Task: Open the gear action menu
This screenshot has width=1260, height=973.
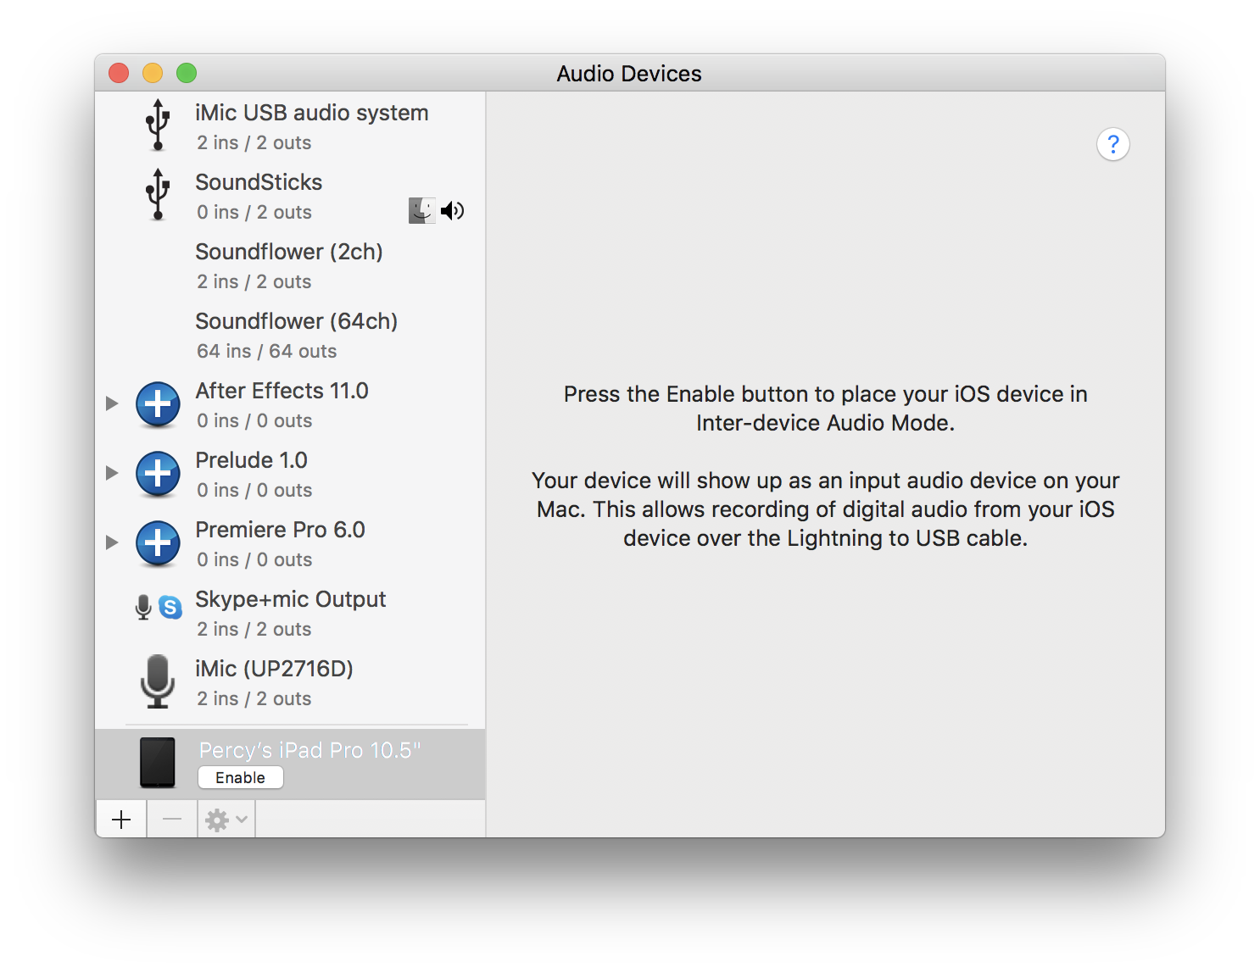Action: [x=226, y=820]
